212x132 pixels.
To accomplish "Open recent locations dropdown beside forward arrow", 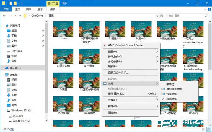I will [x=16, y=16].
